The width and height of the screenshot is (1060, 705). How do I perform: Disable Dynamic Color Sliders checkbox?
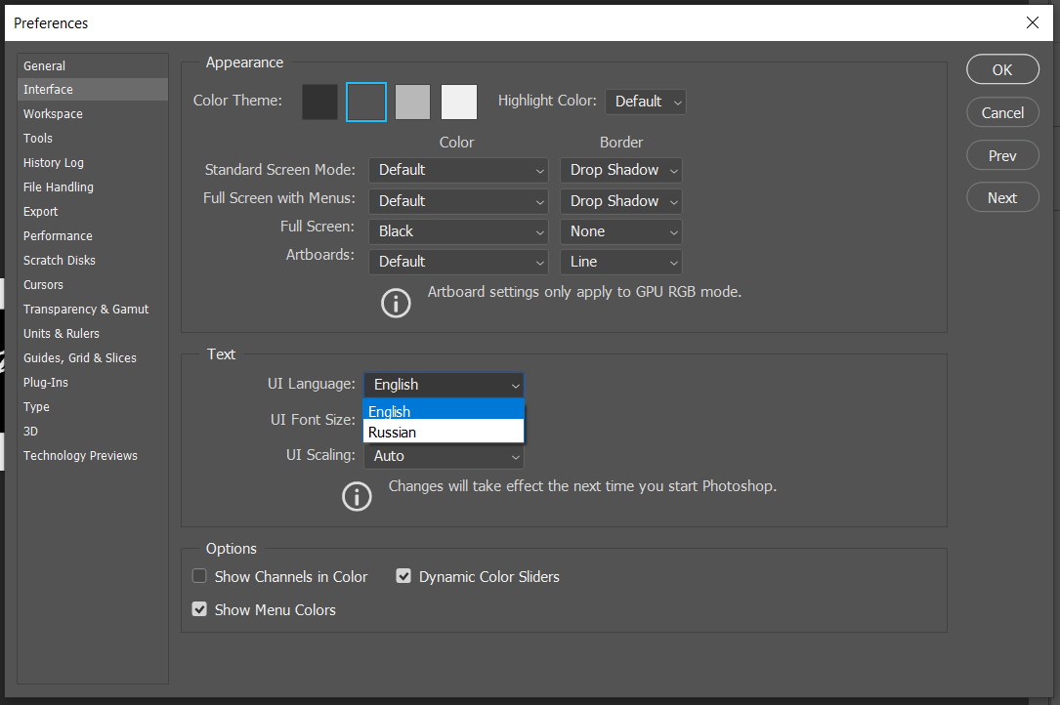click(403, 577)
